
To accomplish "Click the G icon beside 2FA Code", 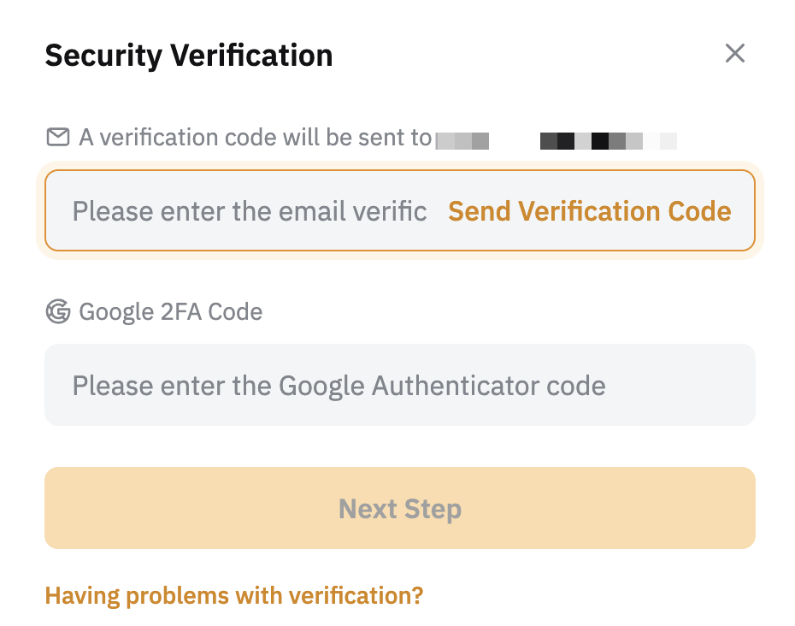I will coord(57,311).
